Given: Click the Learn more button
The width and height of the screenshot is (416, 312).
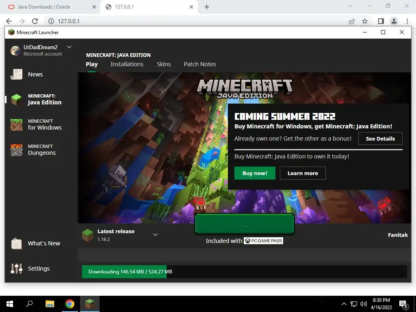Looking at the screenshot, I should tap(303, 173).
